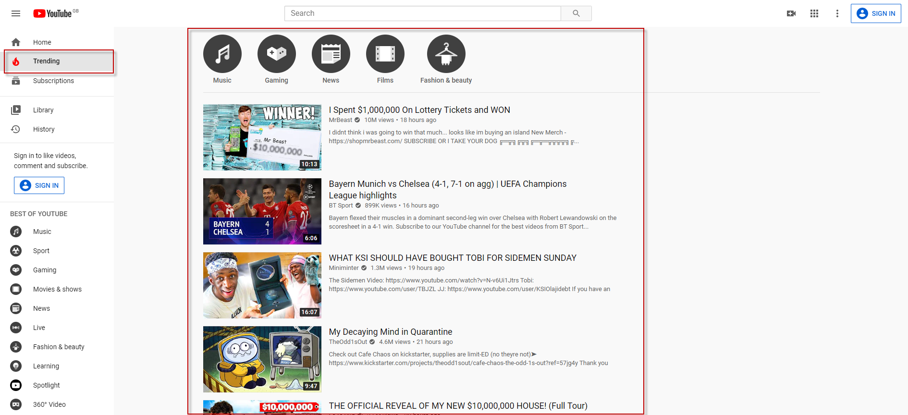Image resolution: width=908 pixels, height=415 pixels.
Task: Open 'I Spent $1,000,000 On Lottery Tickets' title
Action: point(419,110)
